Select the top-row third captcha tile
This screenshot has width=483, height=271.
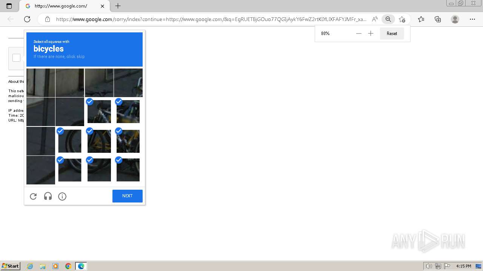pos(99,83)
